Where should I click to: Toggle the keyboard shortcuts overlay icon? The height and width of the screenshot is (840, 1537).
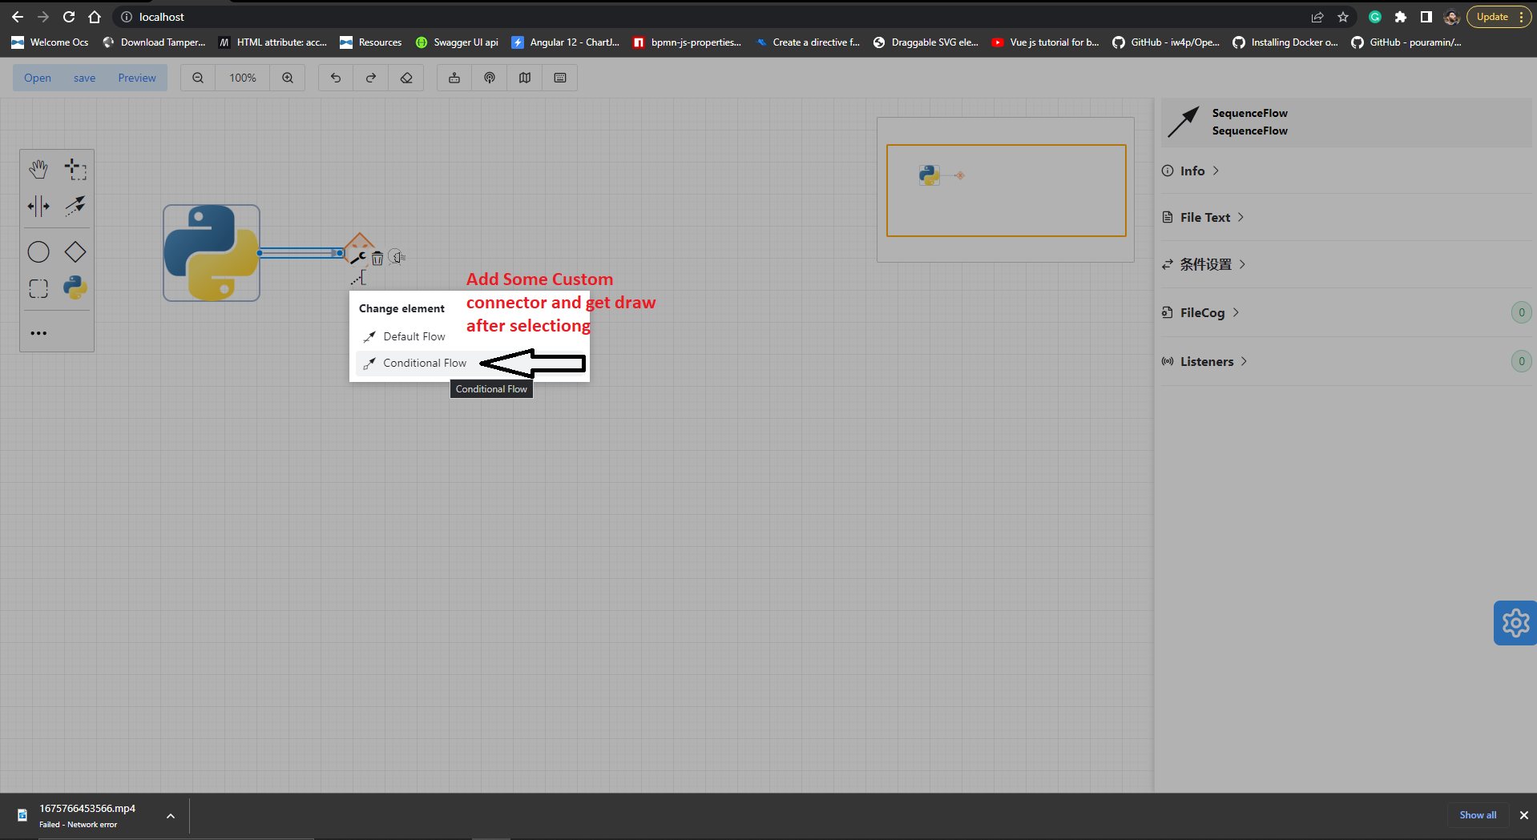(559, 78)
